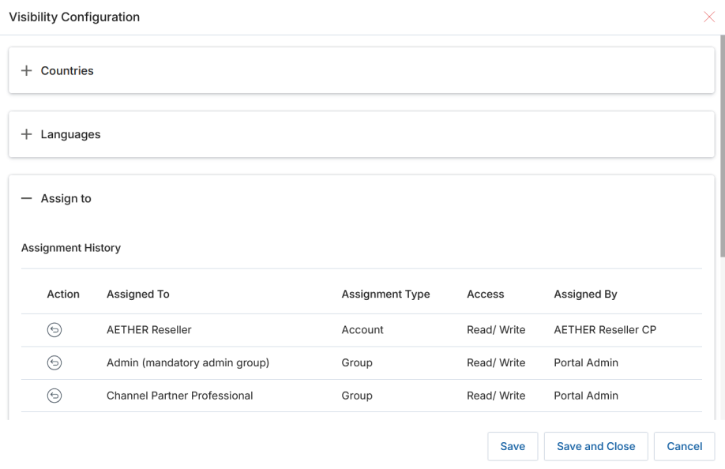Viewport: 725px width, 469px height.
Task: Collapse the Assign to section
Action: pyautogui.click(x=26, y=199)
